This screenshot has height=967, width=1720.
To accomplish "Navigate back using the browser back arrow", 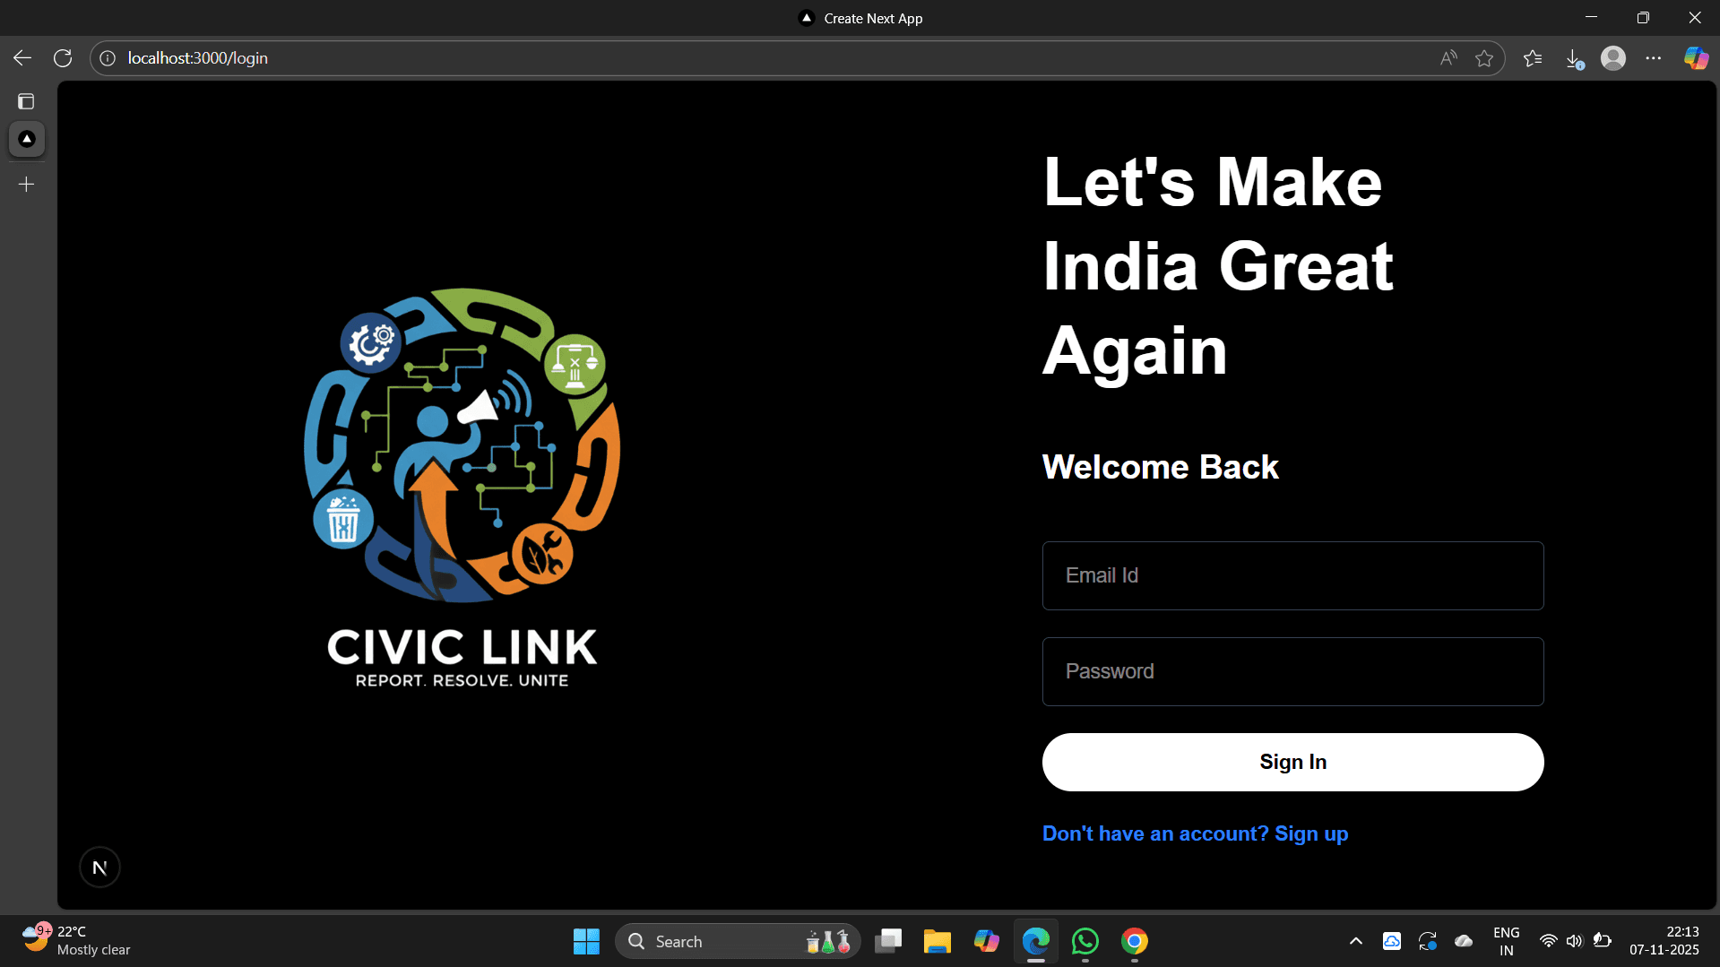I will click(x=22, y=57).
